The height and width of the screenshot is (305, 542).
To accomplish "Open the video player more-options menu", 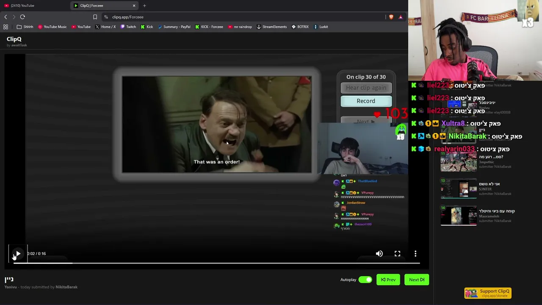I will coord(415,254).
